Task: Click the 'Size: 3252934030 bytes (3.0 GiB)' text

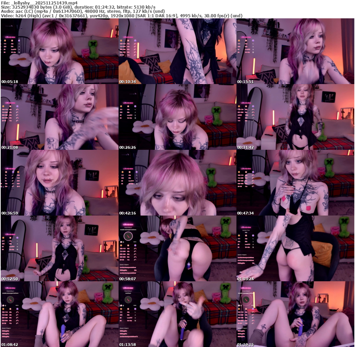Action: point(37,7)
